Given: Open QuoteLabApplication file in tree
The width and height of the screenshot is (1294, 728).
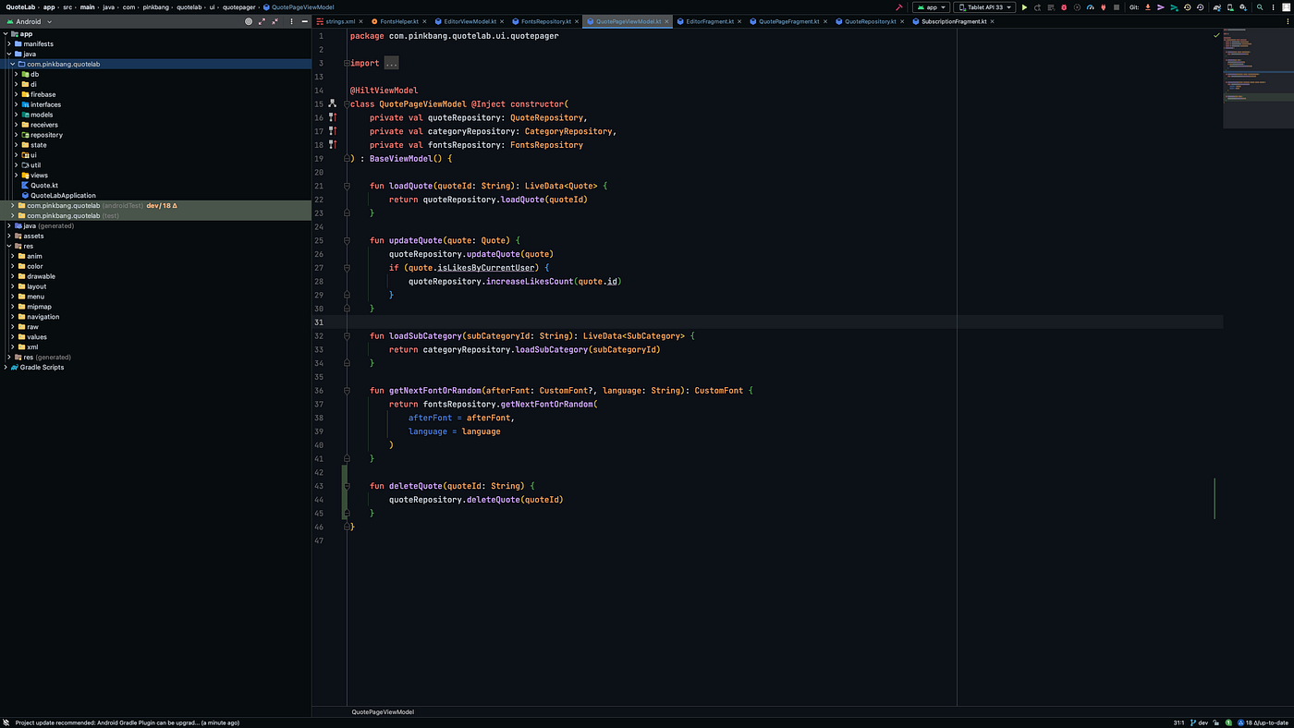Looking at the screenshot, I should (x=63, y=196).
